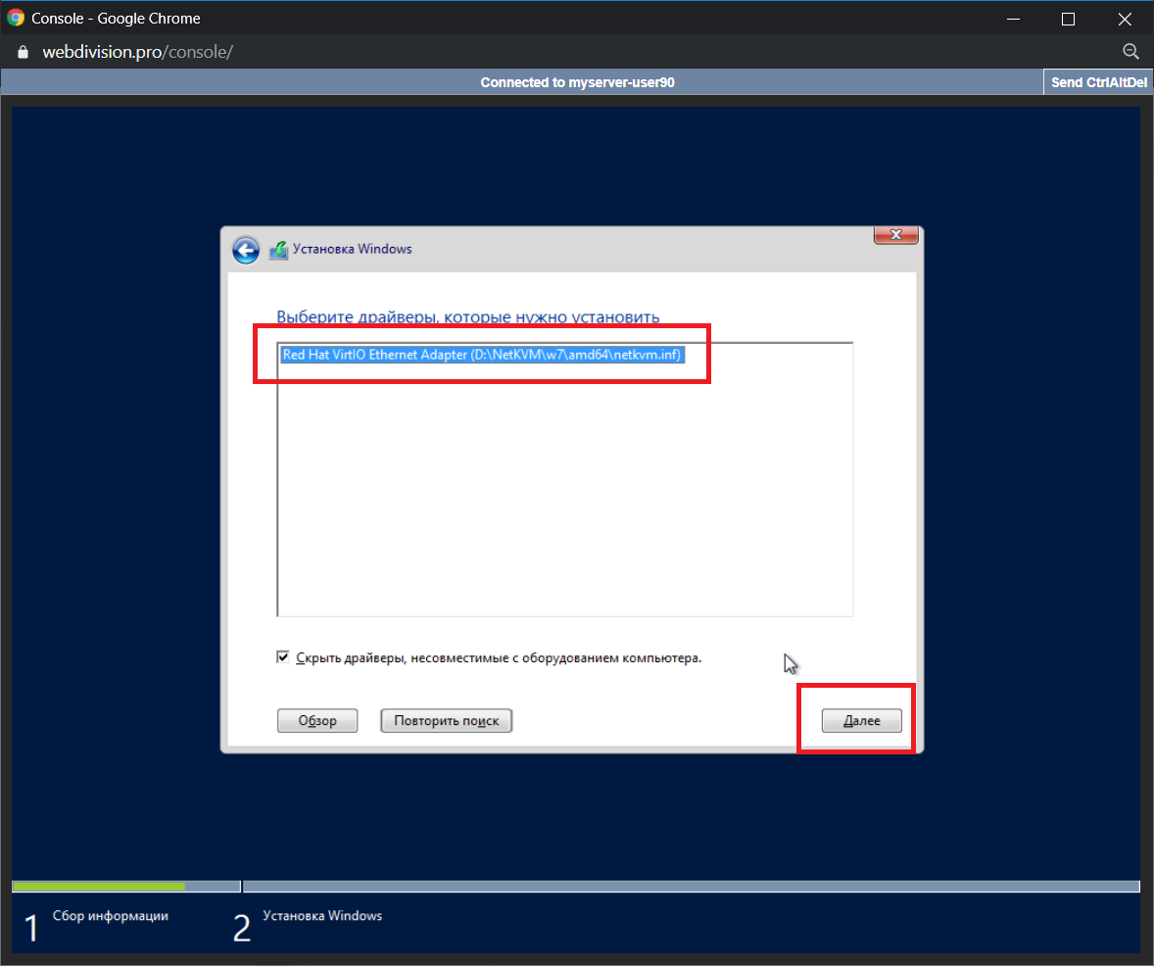Click the Chrome logo in title bar
1154x966 pixels.
coord(16,18)
